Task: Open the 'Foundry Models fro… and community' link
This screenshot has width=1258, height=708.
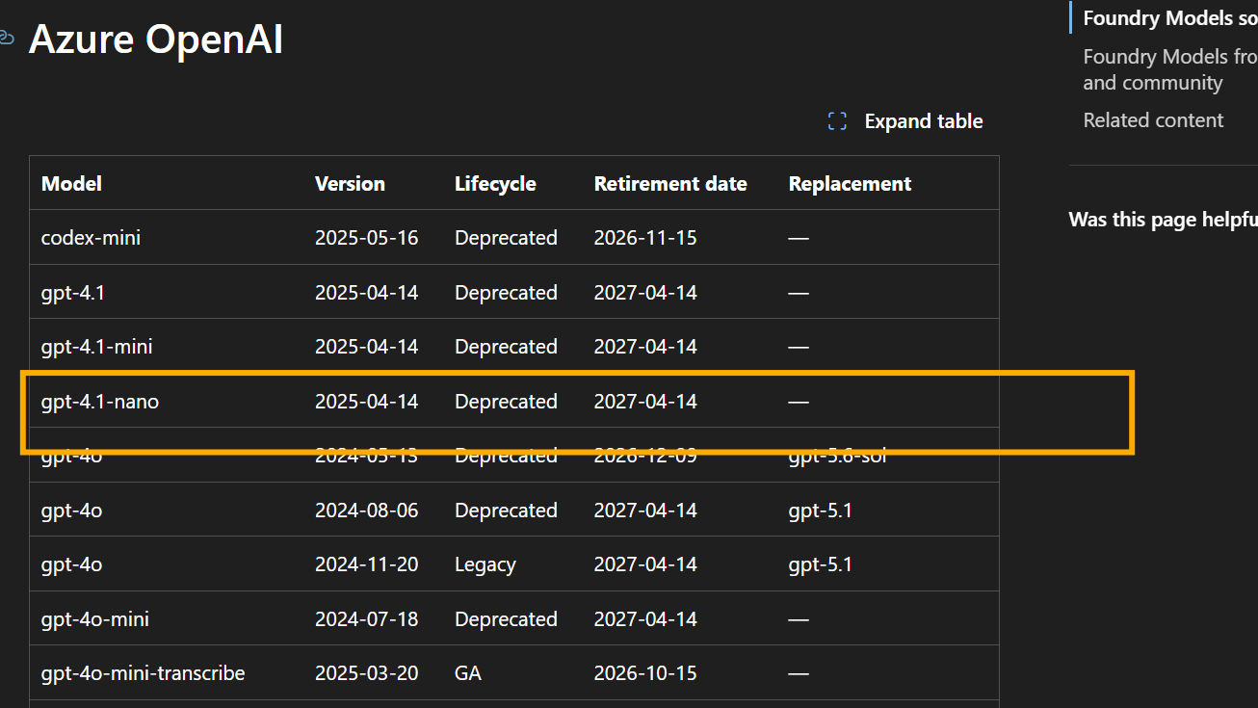Action: point(1170,69)
